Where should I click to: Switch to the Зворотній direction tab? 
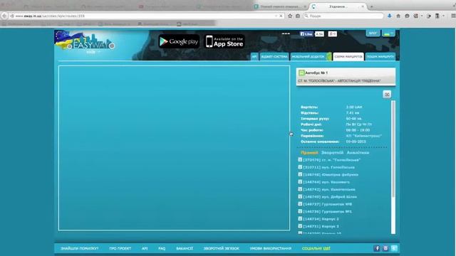pyautogui.click(x=332, y=152)
